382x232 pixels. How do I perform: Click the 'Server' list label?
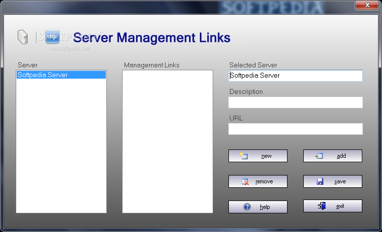coord(28,65)
